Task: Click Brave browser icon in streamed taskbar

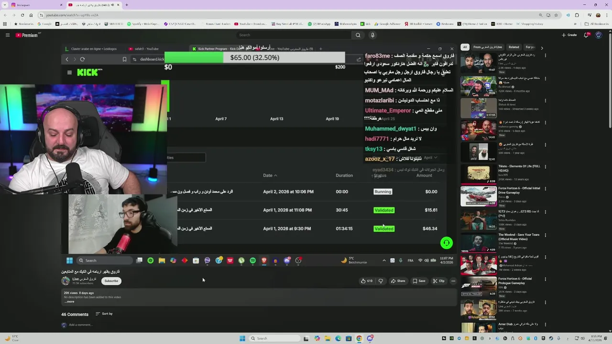Action: 264,260
